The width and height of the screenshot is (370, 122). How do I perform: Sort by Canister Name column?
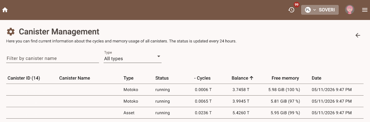pos(75,78)
